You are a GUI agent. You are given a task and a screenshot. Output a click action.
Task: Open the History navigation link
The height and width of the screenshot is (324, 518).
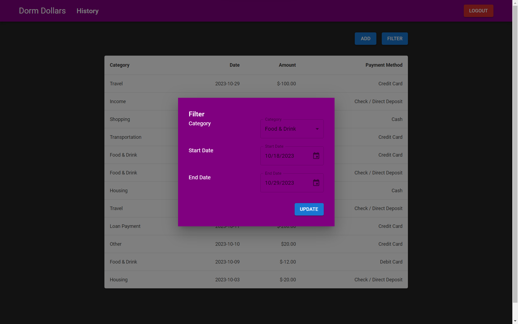click(87, 11)
